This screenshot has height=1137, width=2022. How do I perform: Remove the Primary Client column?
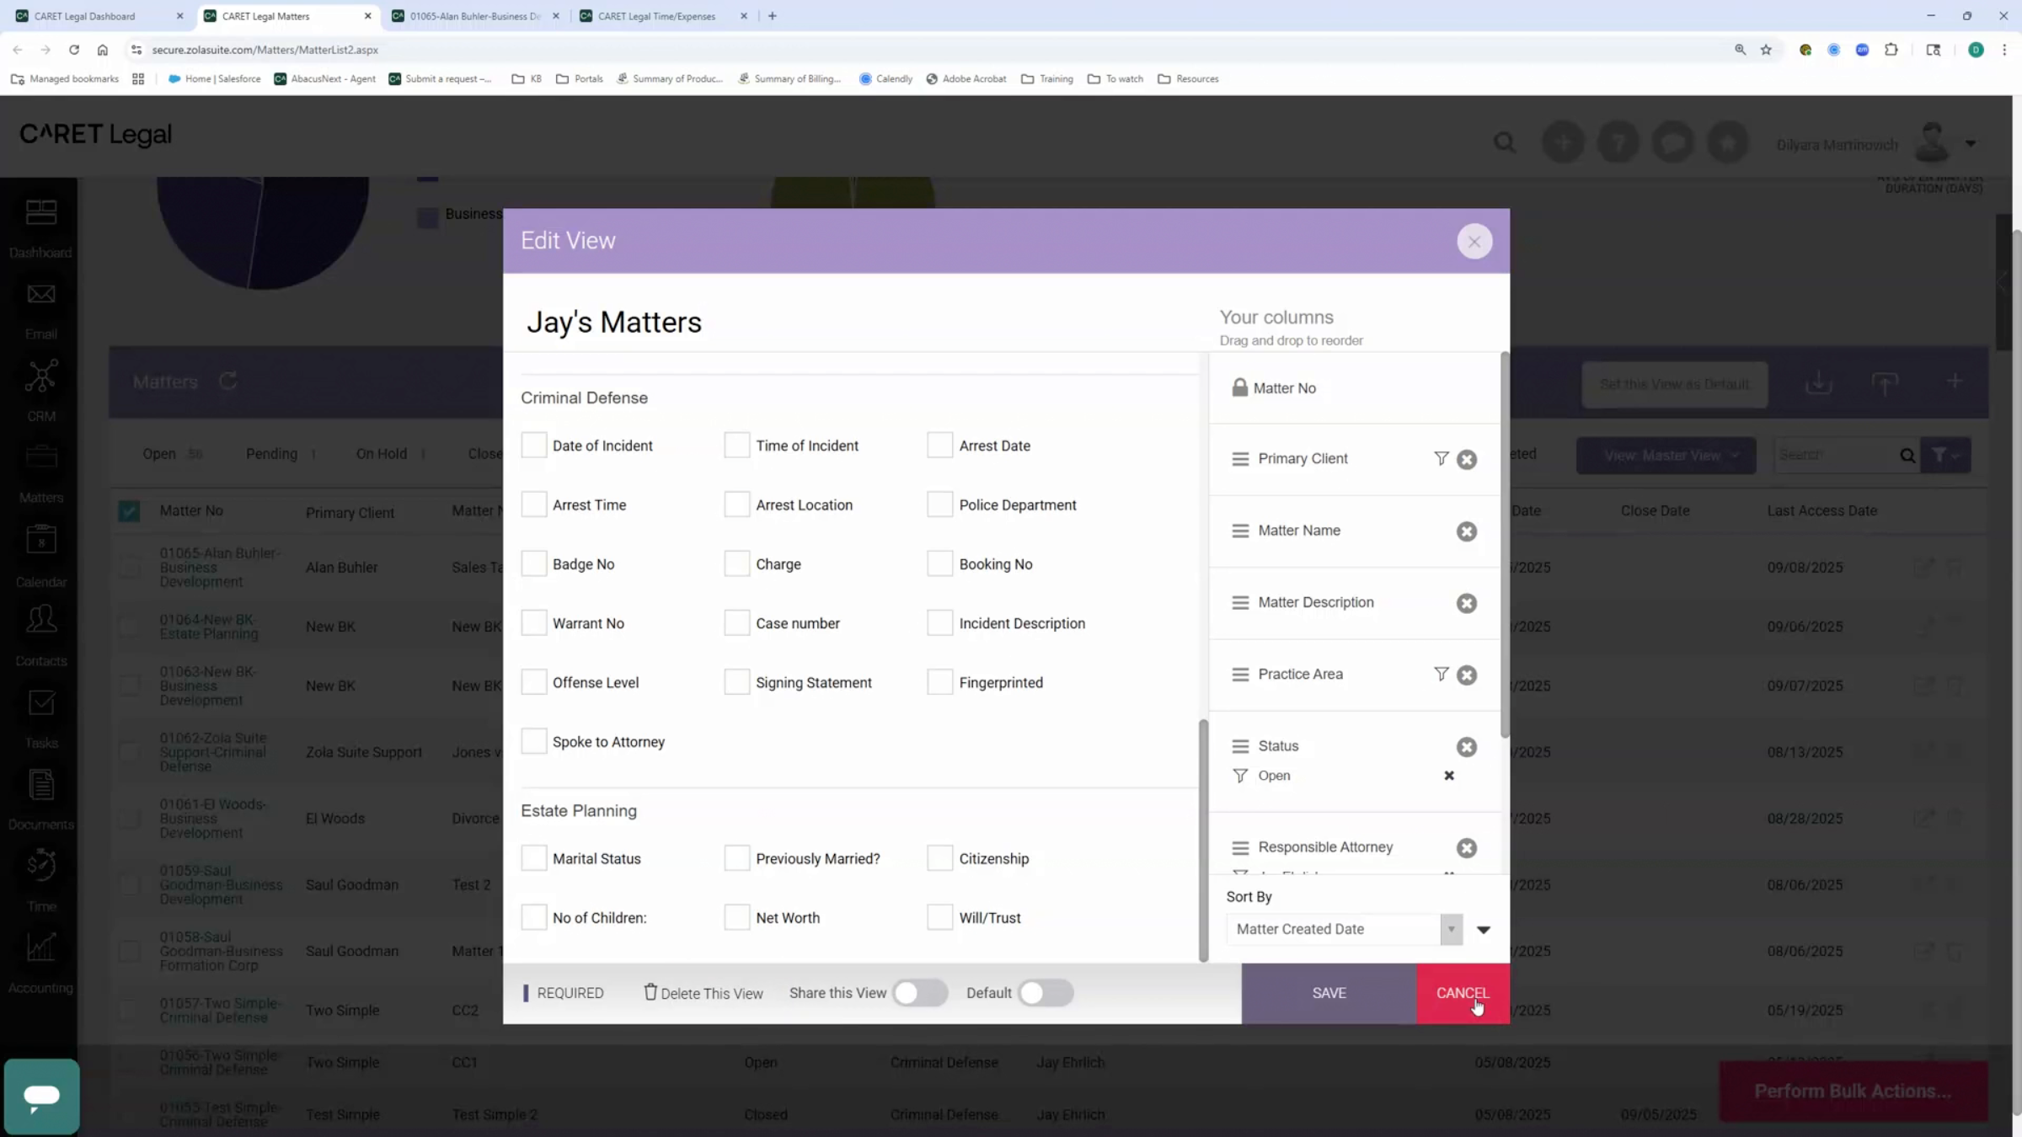pyautogui.click(x=1467, y=459)
